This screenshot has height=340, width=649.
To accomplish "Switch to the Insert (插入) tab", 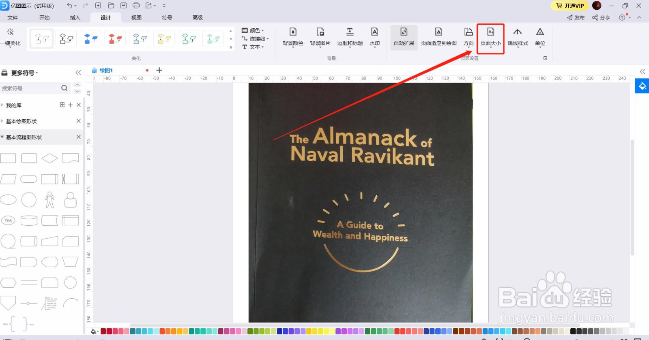I will click(x=75, y=17).
